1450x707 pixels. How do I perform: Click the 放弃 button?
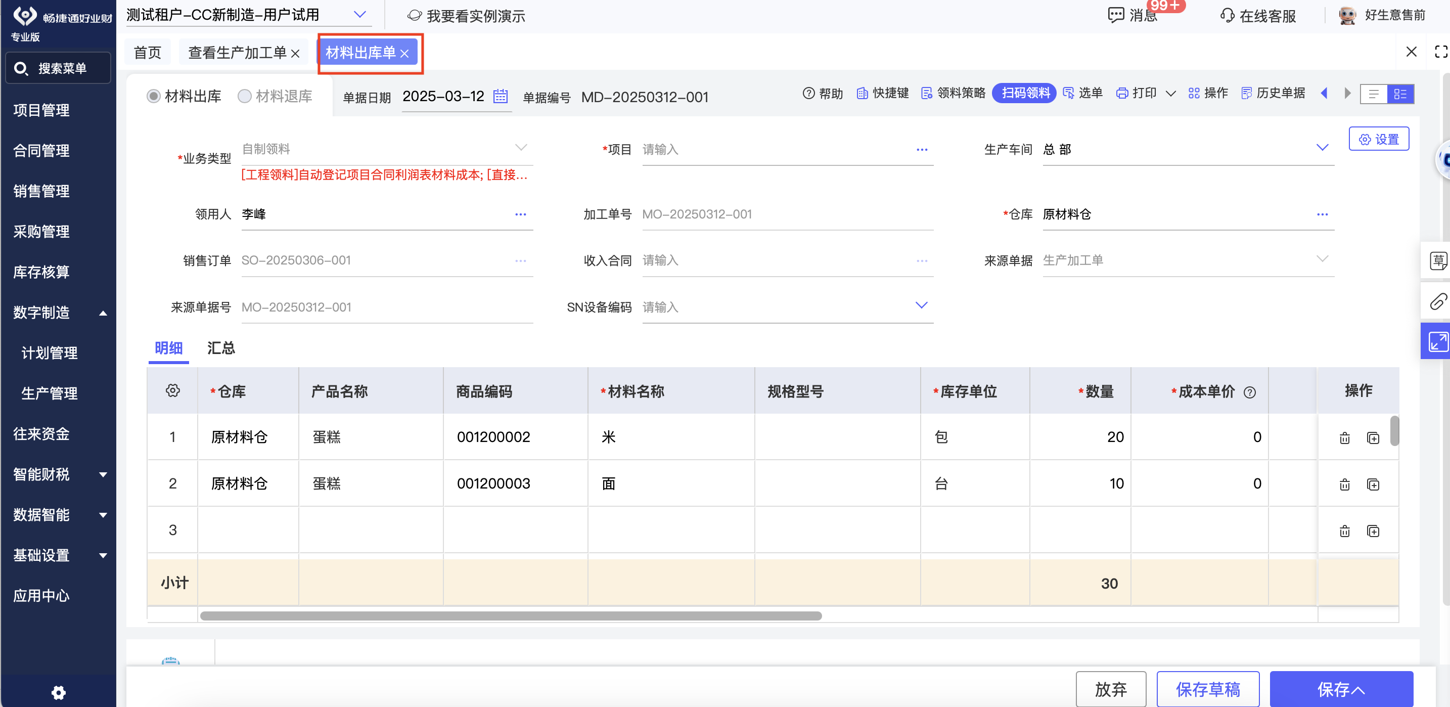(1111, 688)
